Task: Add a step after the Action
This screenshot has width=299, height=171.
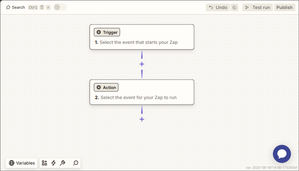Action: pyautogui.click(x=142, y=119)
